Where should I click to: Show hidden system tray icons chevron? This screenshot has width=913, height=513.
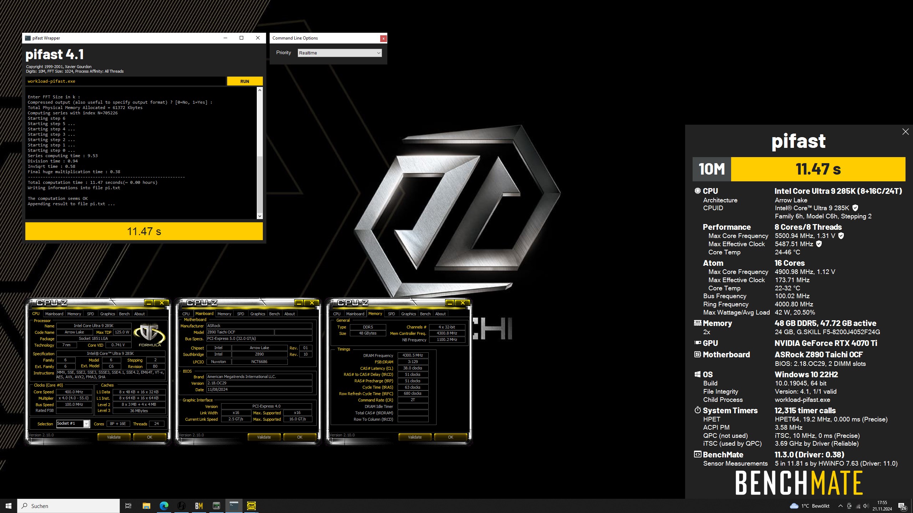(840, 506)
